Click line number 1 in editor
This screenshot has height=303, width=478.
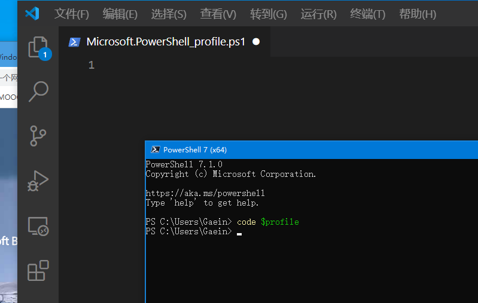(x=92, y=65)
